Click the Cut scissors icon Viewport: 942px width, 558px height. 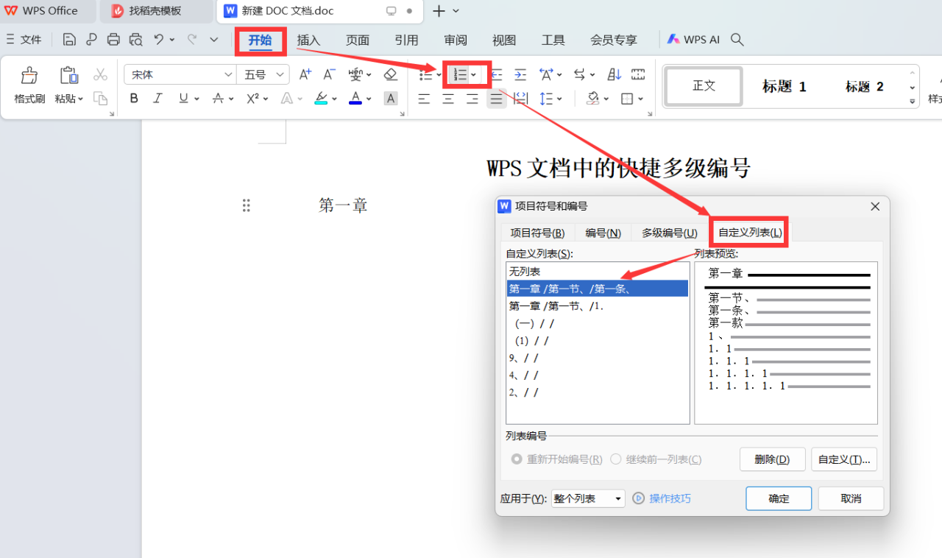[101, 74]
